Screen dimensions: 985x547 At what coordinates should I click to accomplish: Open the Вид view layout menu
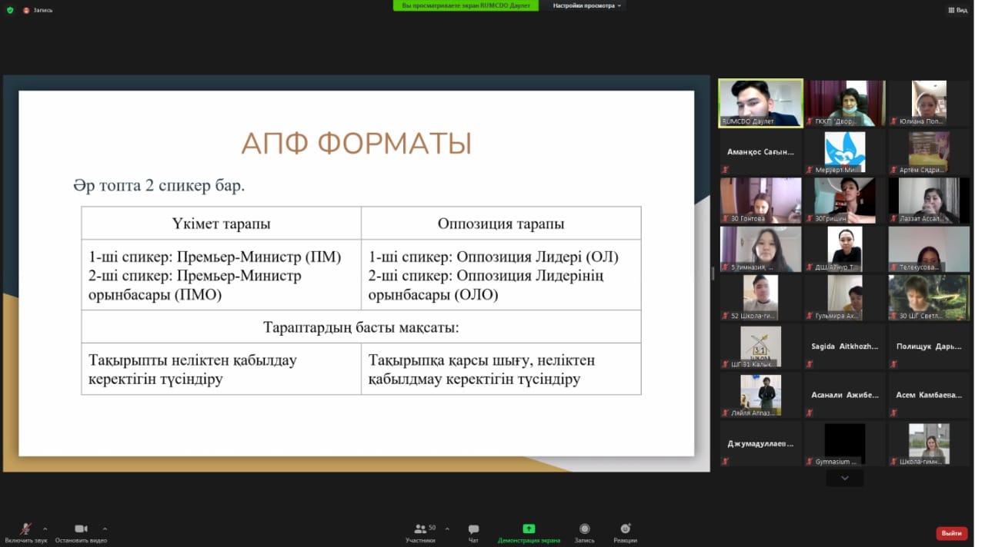click(957, 10)
